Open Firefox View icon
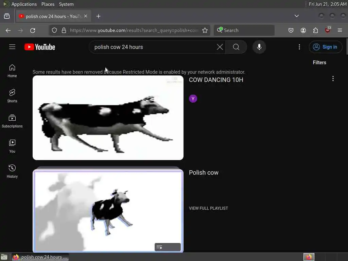 [x=7, y=16]
